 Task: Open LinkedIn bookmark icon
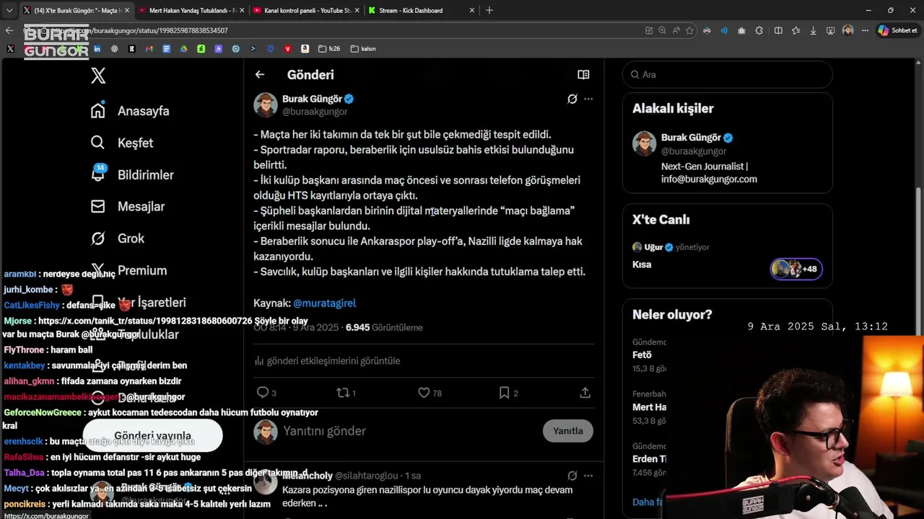[97, 48]
